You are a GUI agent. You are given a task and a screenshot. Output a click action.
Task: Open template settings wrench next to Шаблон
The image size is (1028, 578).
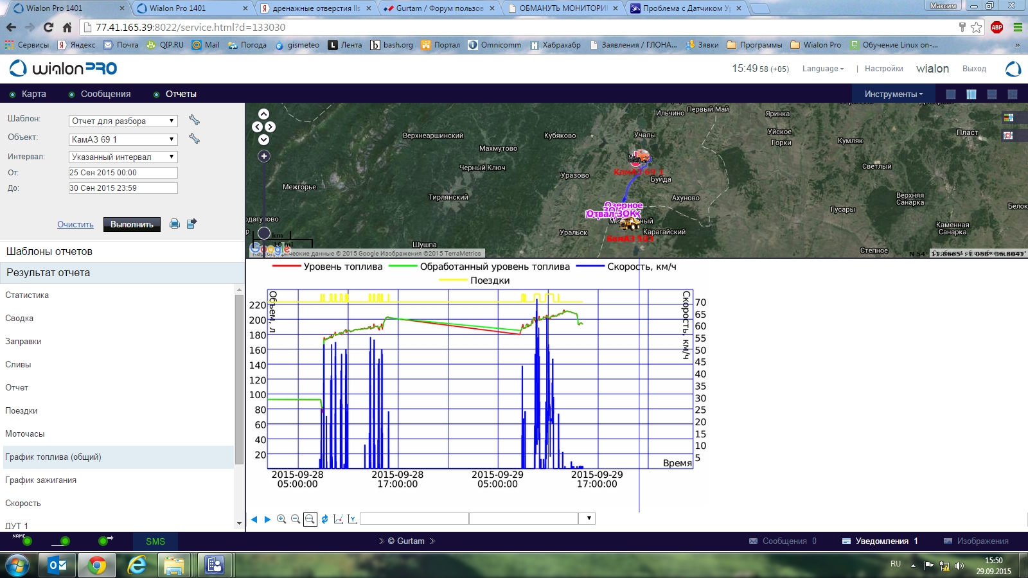click(194, 120)
